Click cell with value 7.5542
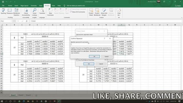Viewport: 183px width, 103px height. (121, 54)
